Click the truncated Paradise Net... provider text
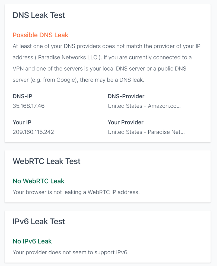 (x=146, y=132)
